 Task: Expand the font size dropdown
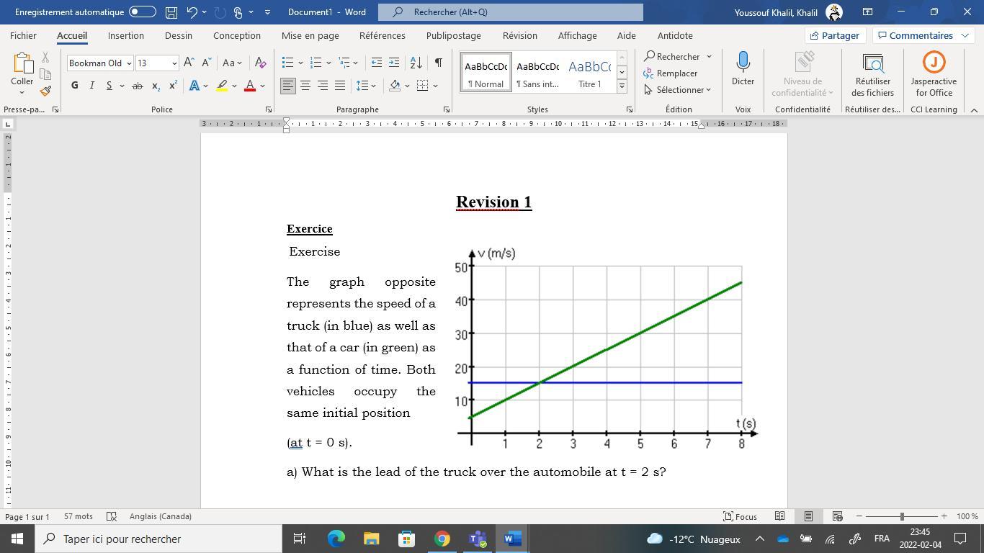click(174, 63)
